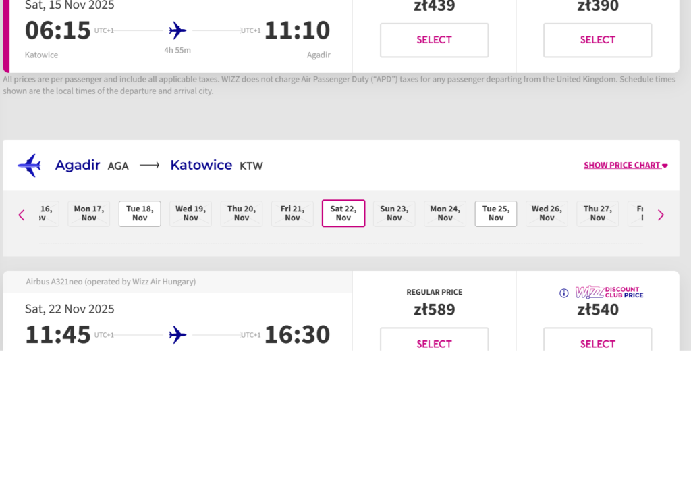Select the Wed 19, Nov date tab
The image size is (691, 483).
190,213
